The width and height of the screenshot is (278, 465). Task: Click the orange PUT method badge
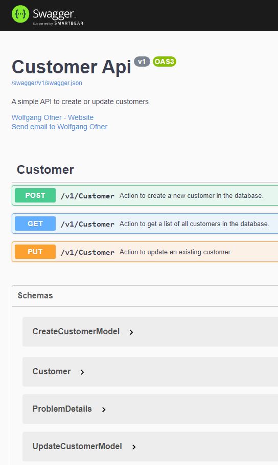click(35, 252)
